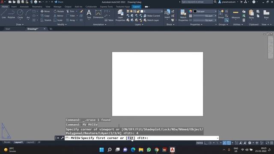The height and width of the screenshot is (154, 274).
Task: Open the Object Color wheel
Action: 190,12
